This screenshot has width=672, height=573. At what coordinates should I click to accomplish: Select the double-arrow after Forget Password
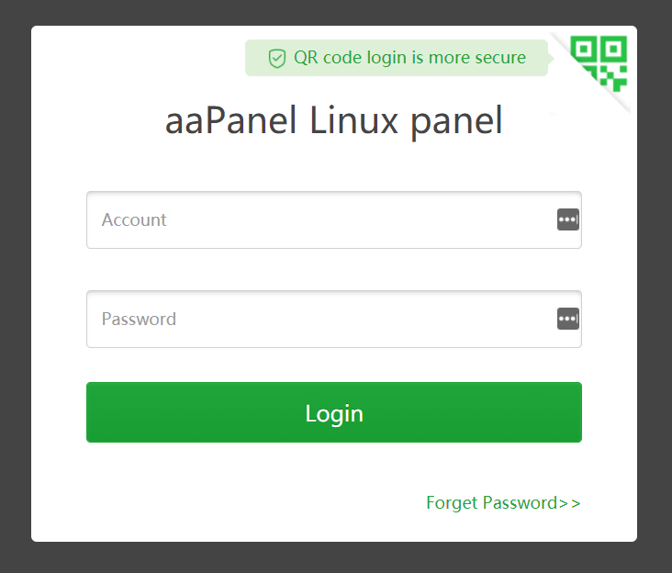point(569,503)
